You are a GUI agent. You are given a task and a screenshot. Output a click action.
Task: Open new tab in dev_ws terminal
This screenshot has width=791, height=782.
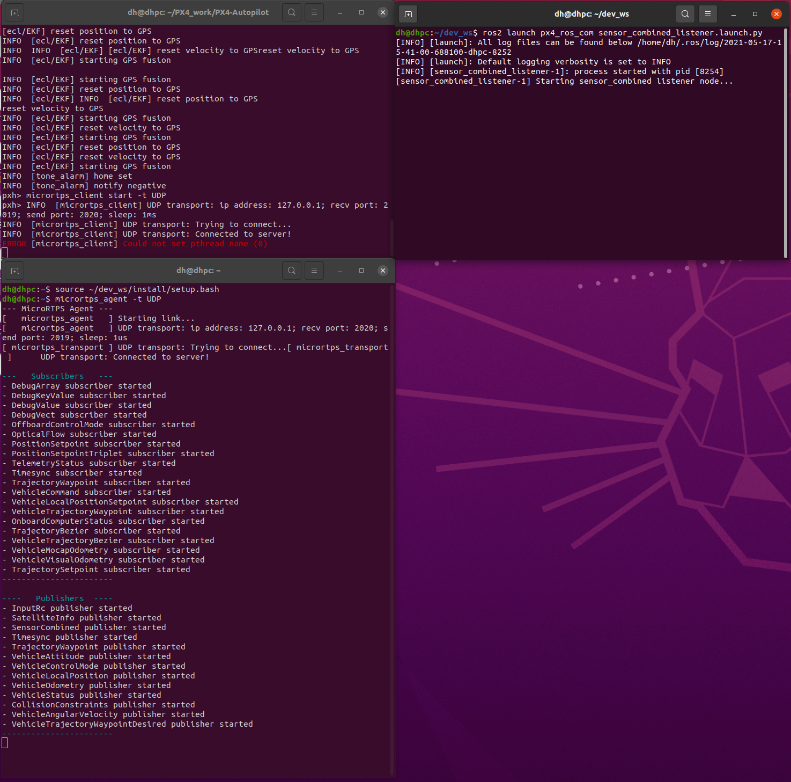coord(408,14)
